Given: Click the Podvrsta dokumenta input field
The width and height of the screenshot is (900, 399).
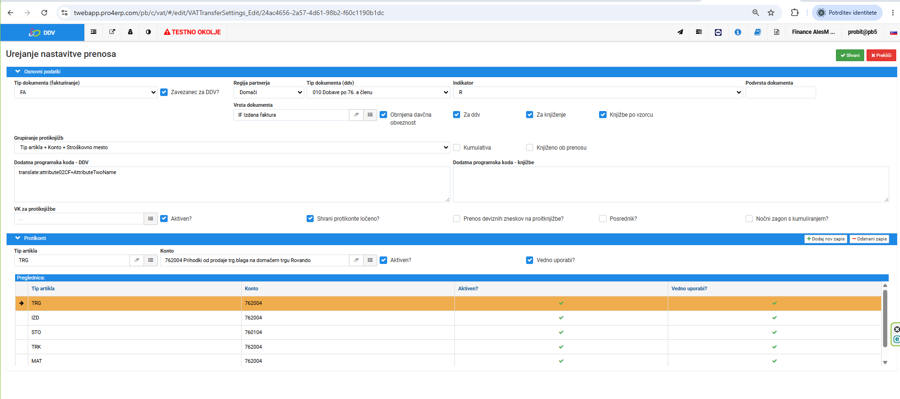Looking at the screenshot, I should (x=780, y=92).
